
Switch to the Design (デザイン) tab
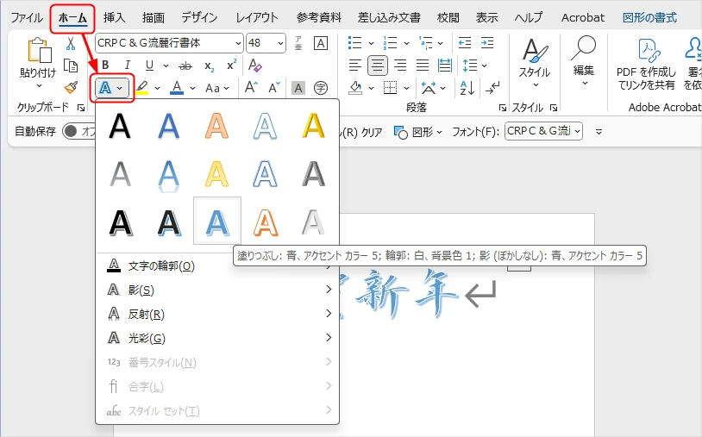tap(199, 18)
